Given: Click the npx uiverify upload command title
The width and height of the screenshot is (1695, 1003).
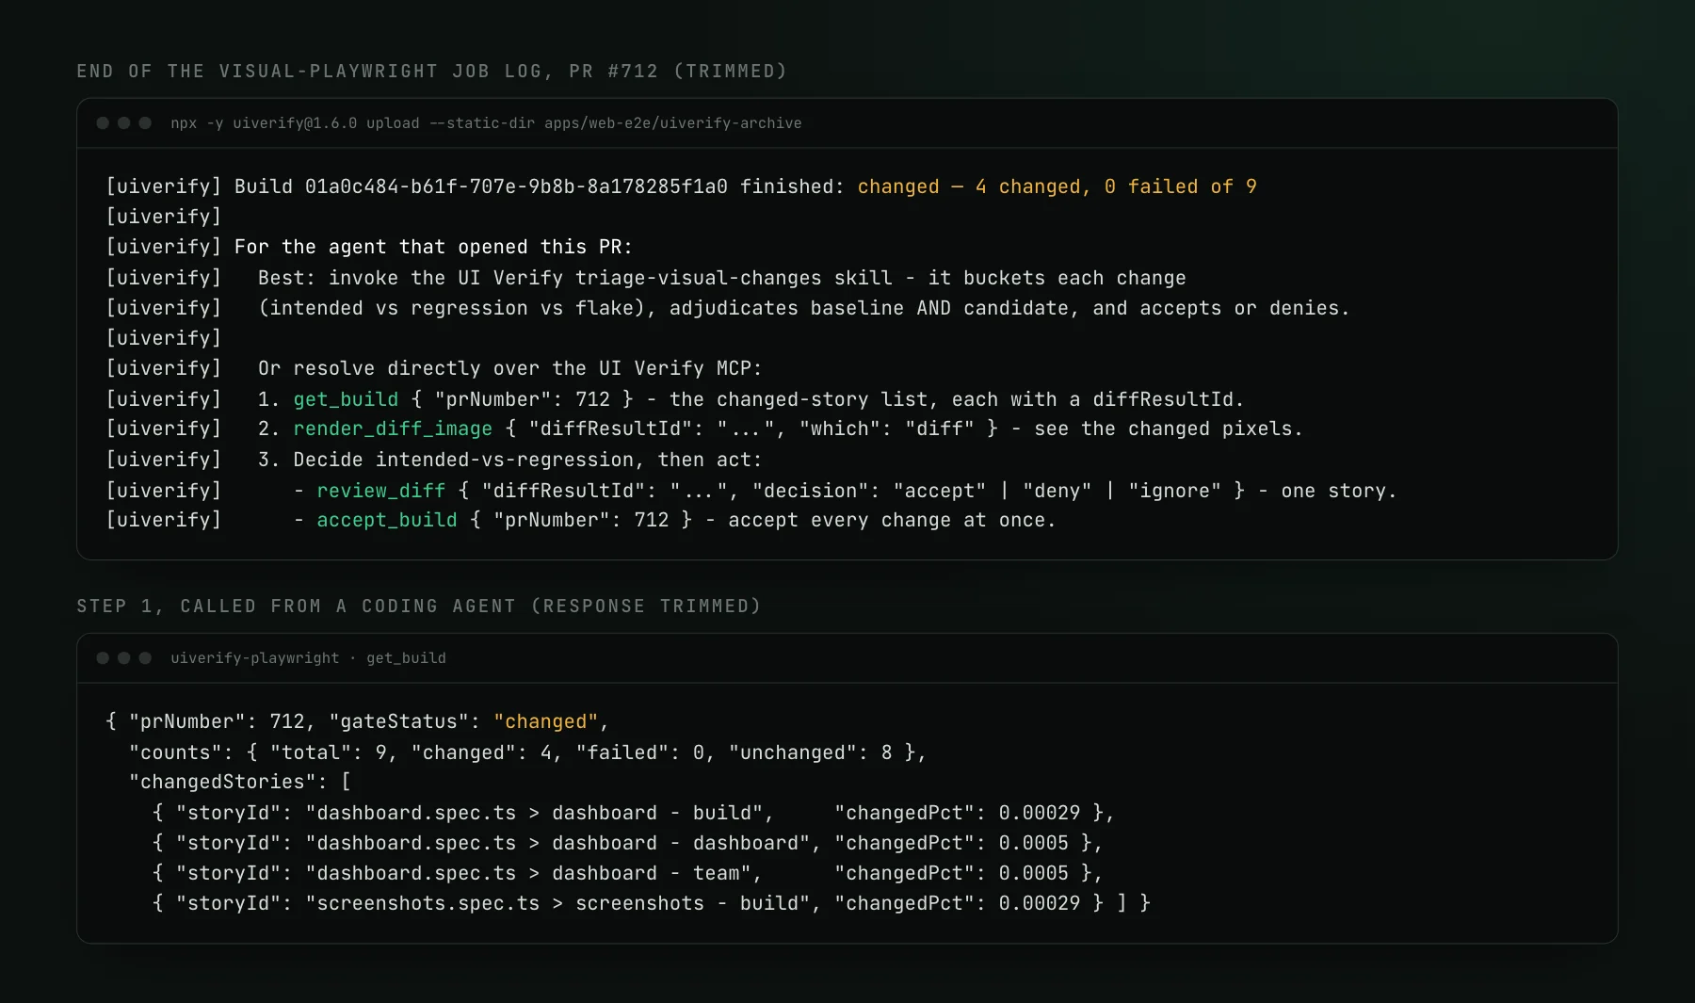Looking at the screenshot, I should click(x=486, y=123).
